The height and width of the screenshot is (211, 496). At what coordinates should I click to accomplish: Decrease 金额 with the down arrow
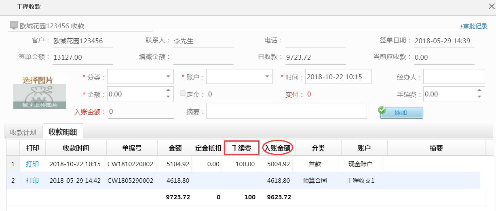click(x=169, y=97)
